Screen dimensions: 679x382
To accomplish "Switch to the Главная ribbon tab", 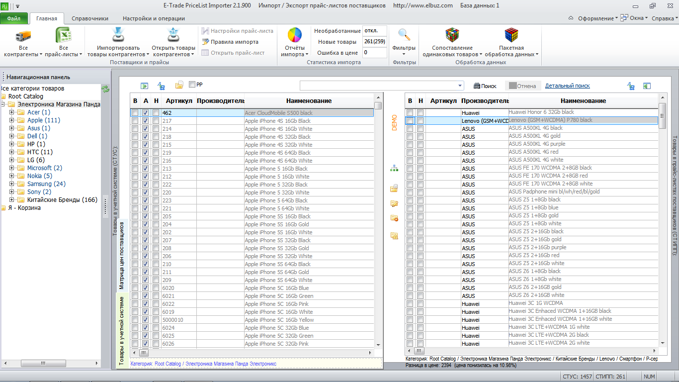I will tap(47, 18).
